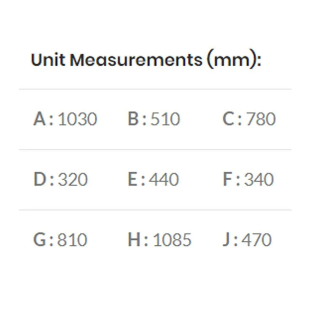This screenshot has height=320, width=320.
Task: Select the letter D label
Action: click(x=40, y=180)
